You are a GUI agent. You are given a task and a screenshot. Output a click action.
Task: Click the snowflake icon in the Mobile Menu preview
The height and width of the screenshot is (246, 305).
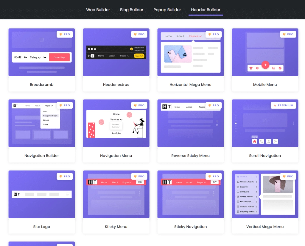[x=257, y=68]
